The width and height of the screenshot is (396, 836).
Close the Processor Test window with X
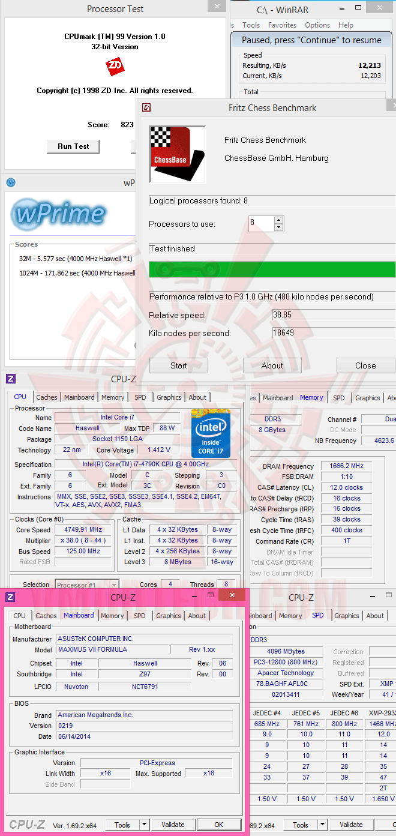[x=217, y=7]
